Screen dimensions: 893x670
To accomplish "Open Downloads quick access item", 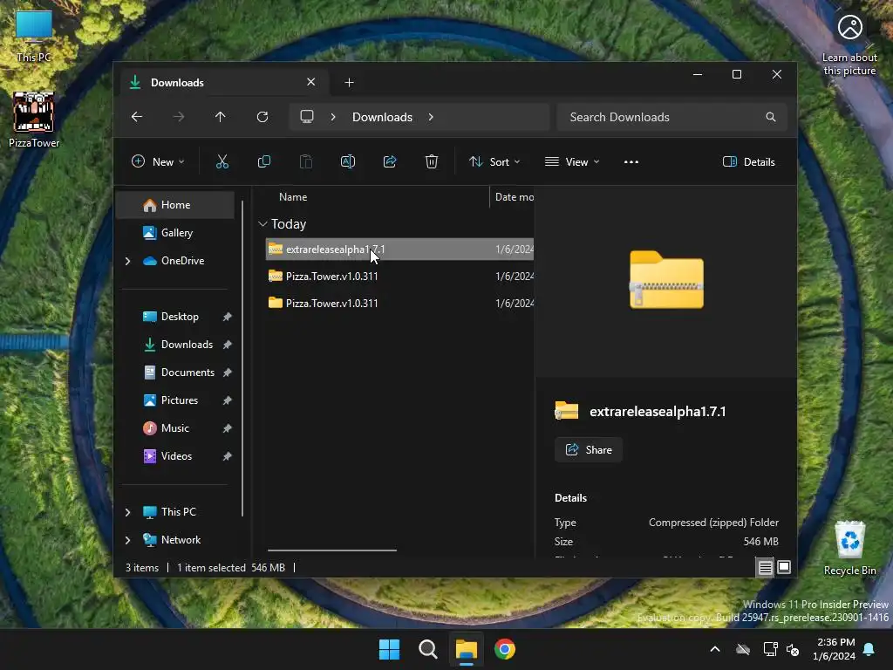I will point(175,345).
